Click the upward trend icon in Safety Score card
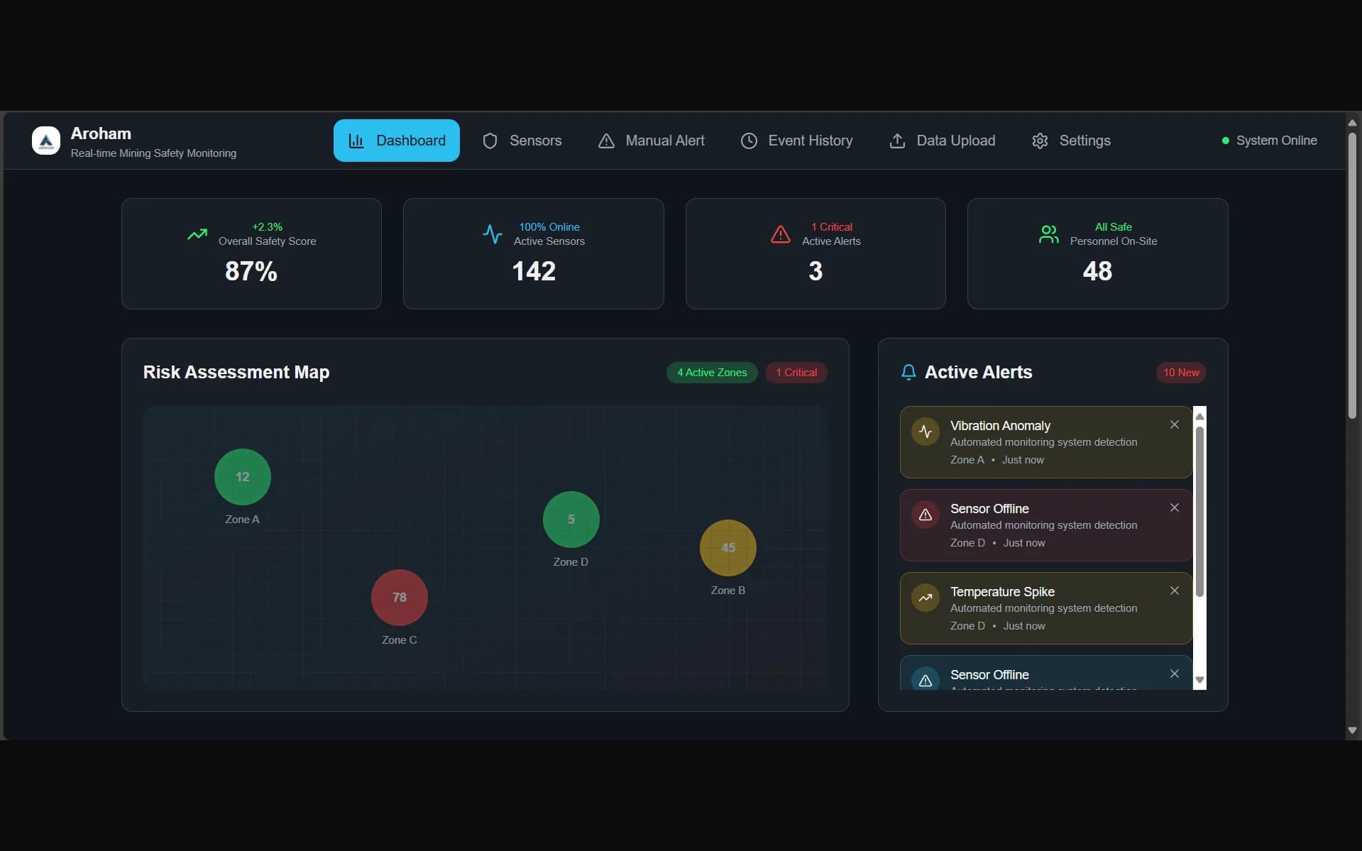Viewport: 1362px width, 851px height. (x=197, y=234)
